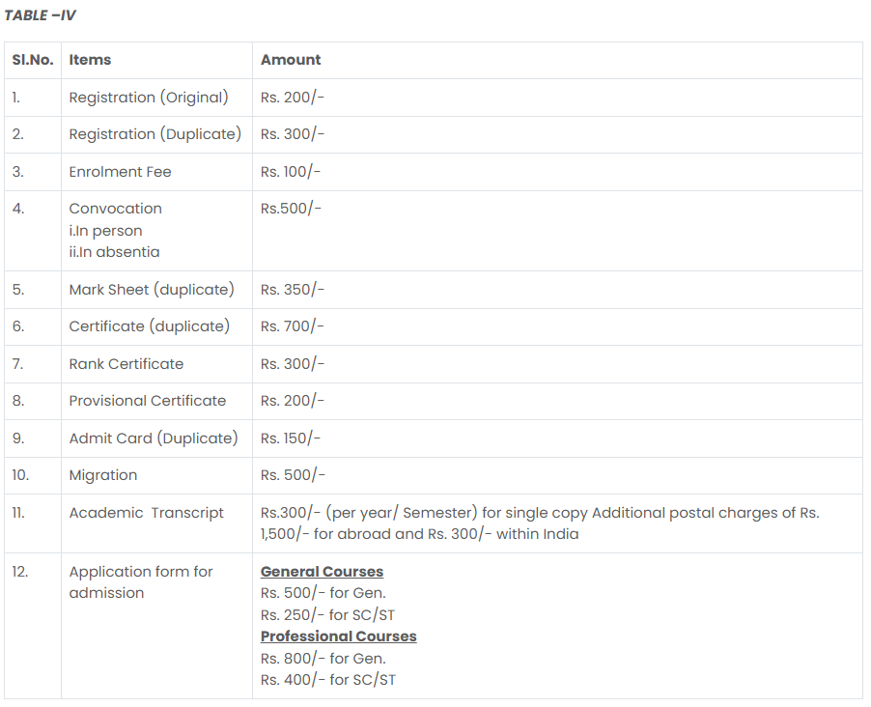Click the Provisional Certificate item text
Viewport: 871px width, 707px height.
pos(147,401)
